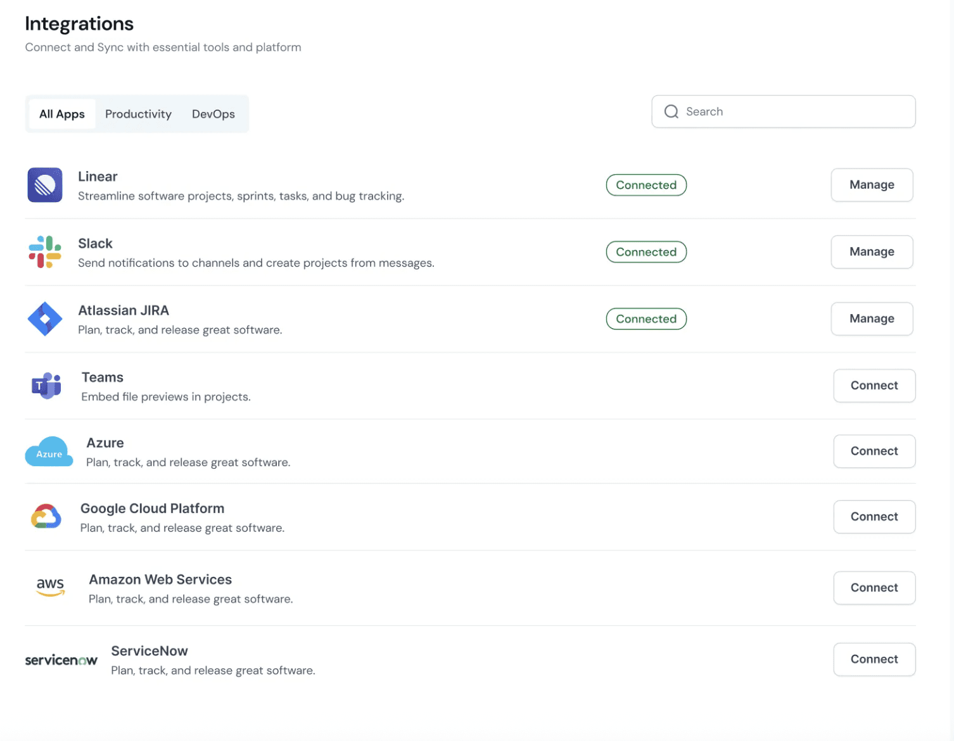
Task: Click the Integrations page heading
Action: pyautogui.click(x=79, y=23)
